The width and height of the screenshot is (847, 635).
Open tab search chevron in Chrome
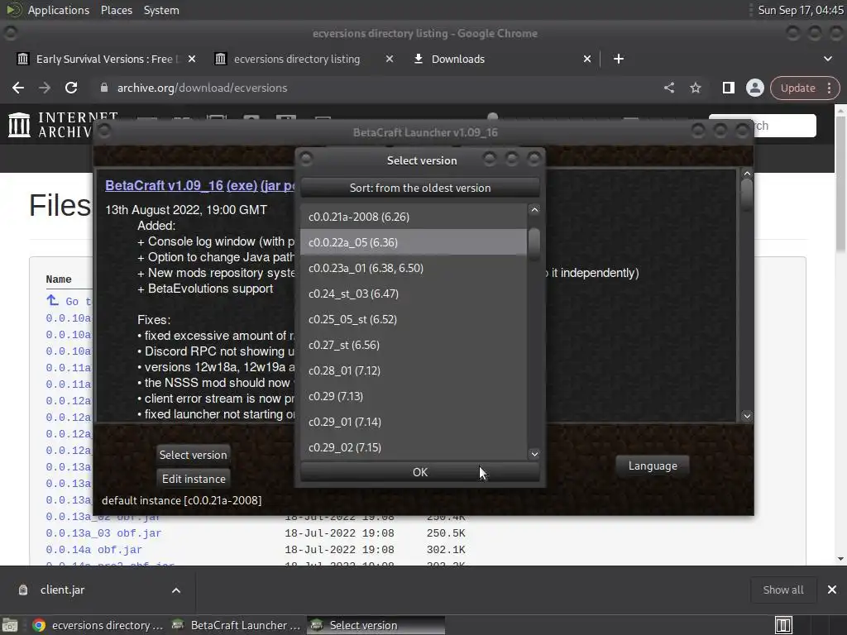(827, 59)
